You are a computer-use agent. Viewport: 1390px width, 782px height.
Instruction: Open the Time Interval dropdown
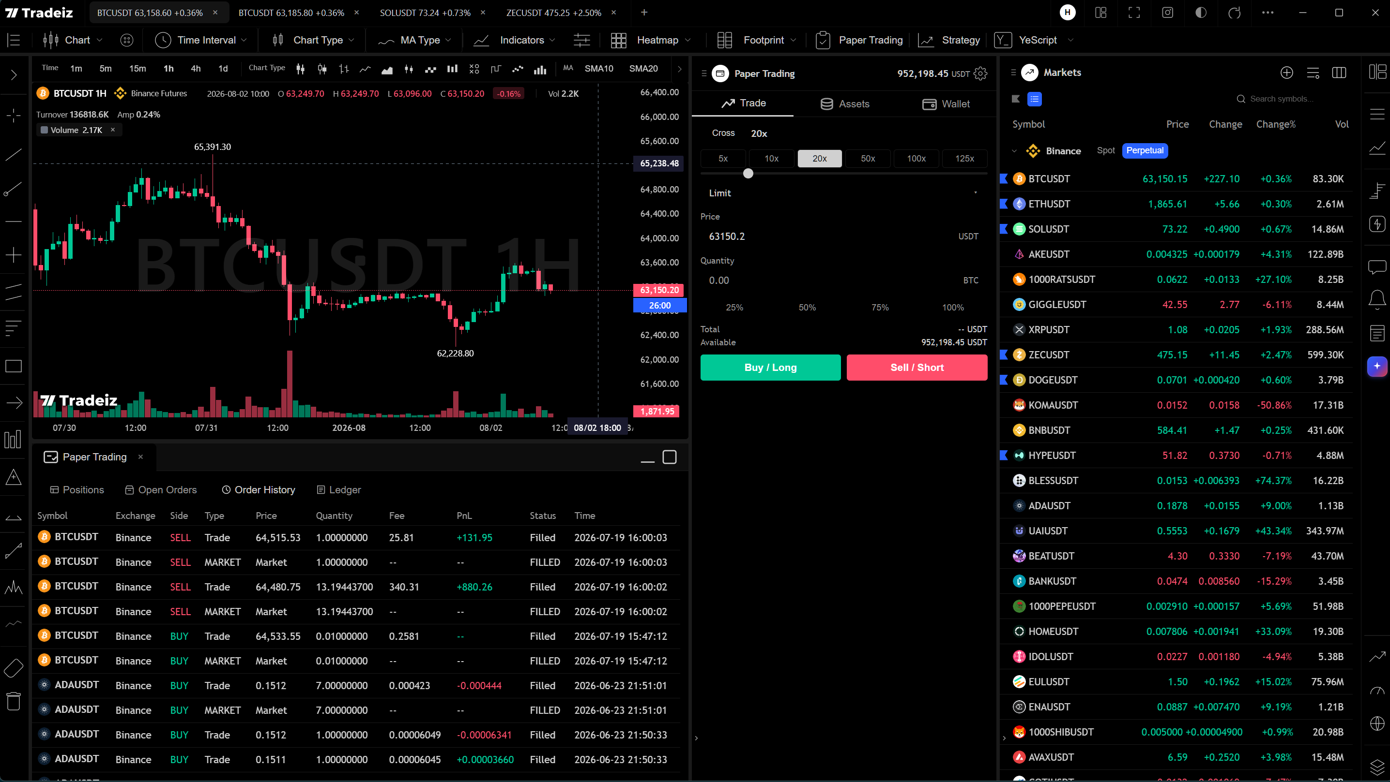coord(201,41)
